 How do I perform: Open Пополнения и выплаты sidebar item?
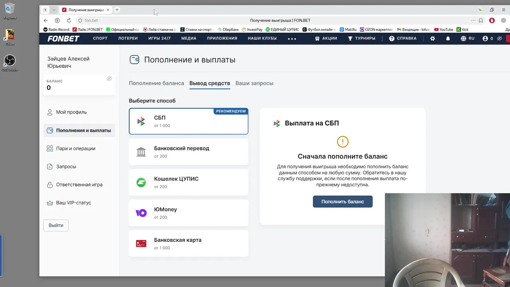click(x=79, y=130)
